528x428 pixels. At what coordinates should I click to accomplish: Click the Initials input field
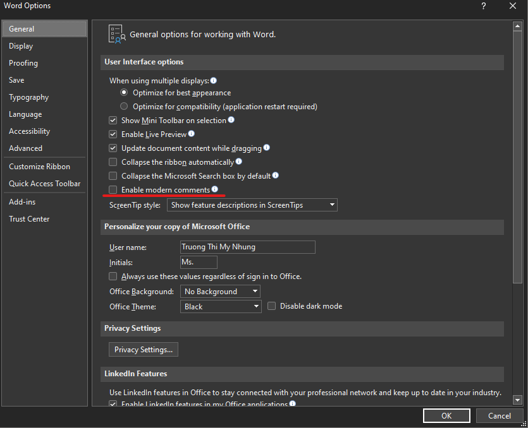pos(199,262)
